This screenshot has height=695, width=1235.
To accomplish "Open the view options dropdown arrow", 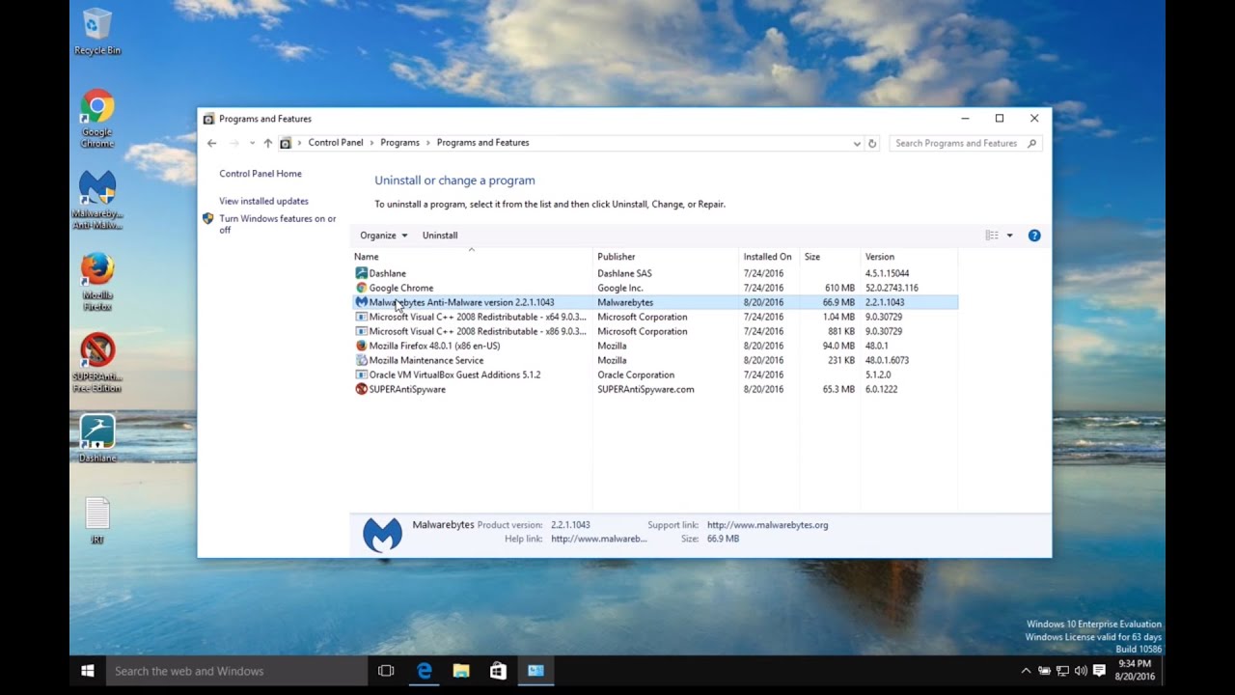I will pos(1010,236).
